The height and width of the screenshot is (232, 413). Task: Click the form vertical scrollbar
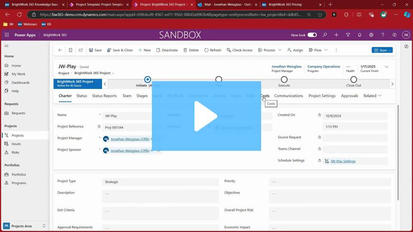point(398,153)
